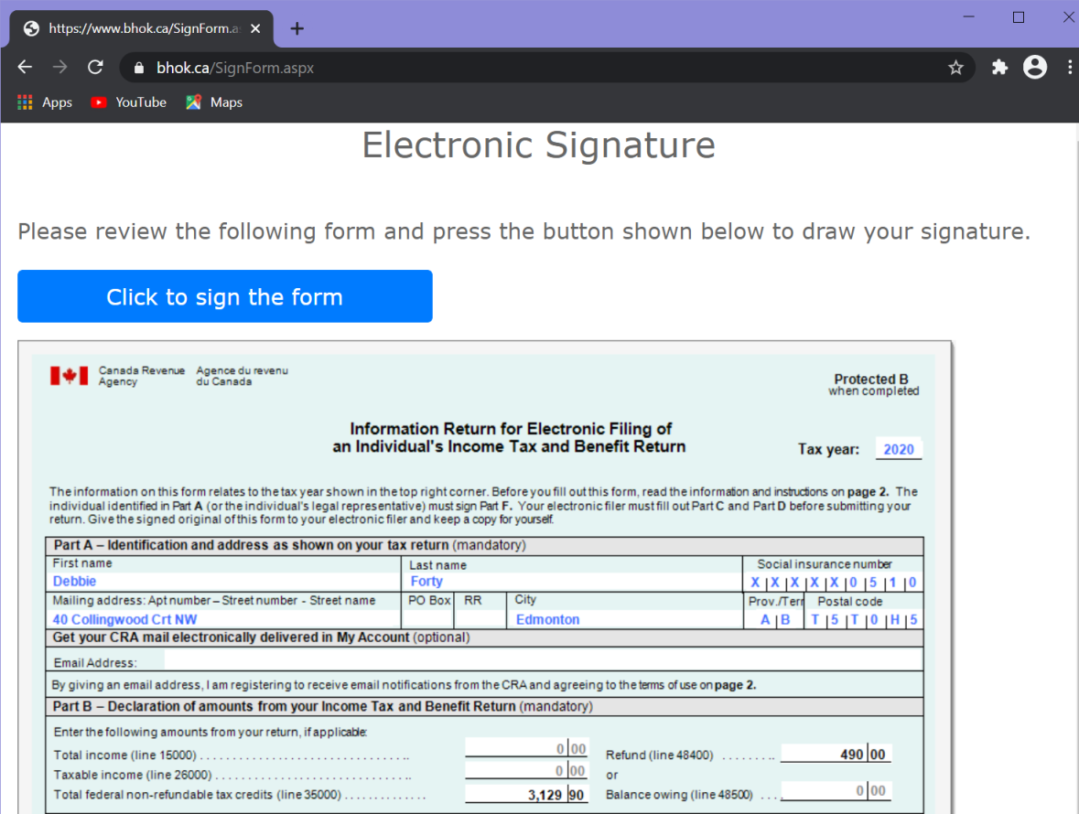Click the Refund amount 490 field
The height and width of the screenshot is (814, 1079).
pyautogui.click(x=835, y=755)
